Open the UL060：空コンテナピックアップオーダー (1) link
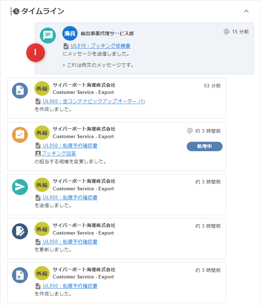This screenshot has width=261, height=306. (x=94, y=102)
